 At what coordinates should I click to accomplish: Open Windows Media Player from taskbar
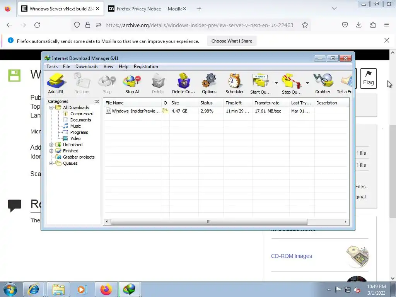[81, 289]
